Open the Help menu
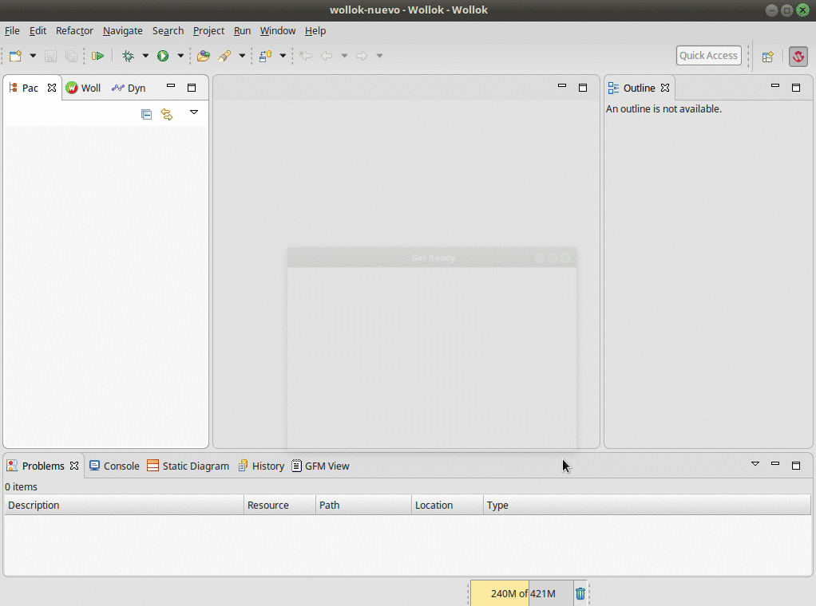This screenshot has height=606, width=816. tap(315, 30)
